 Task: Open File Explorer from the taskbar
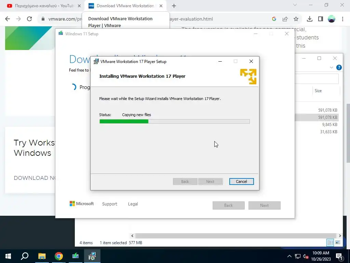tap(42, 256)
